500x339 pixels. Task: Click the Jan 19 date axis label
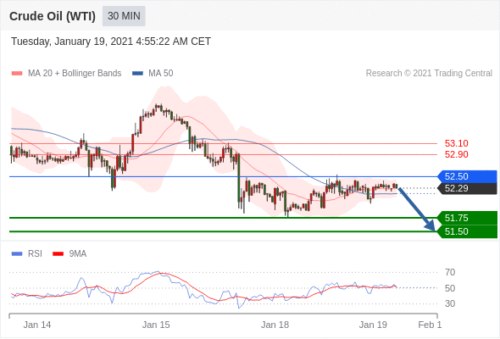(373, 325)
